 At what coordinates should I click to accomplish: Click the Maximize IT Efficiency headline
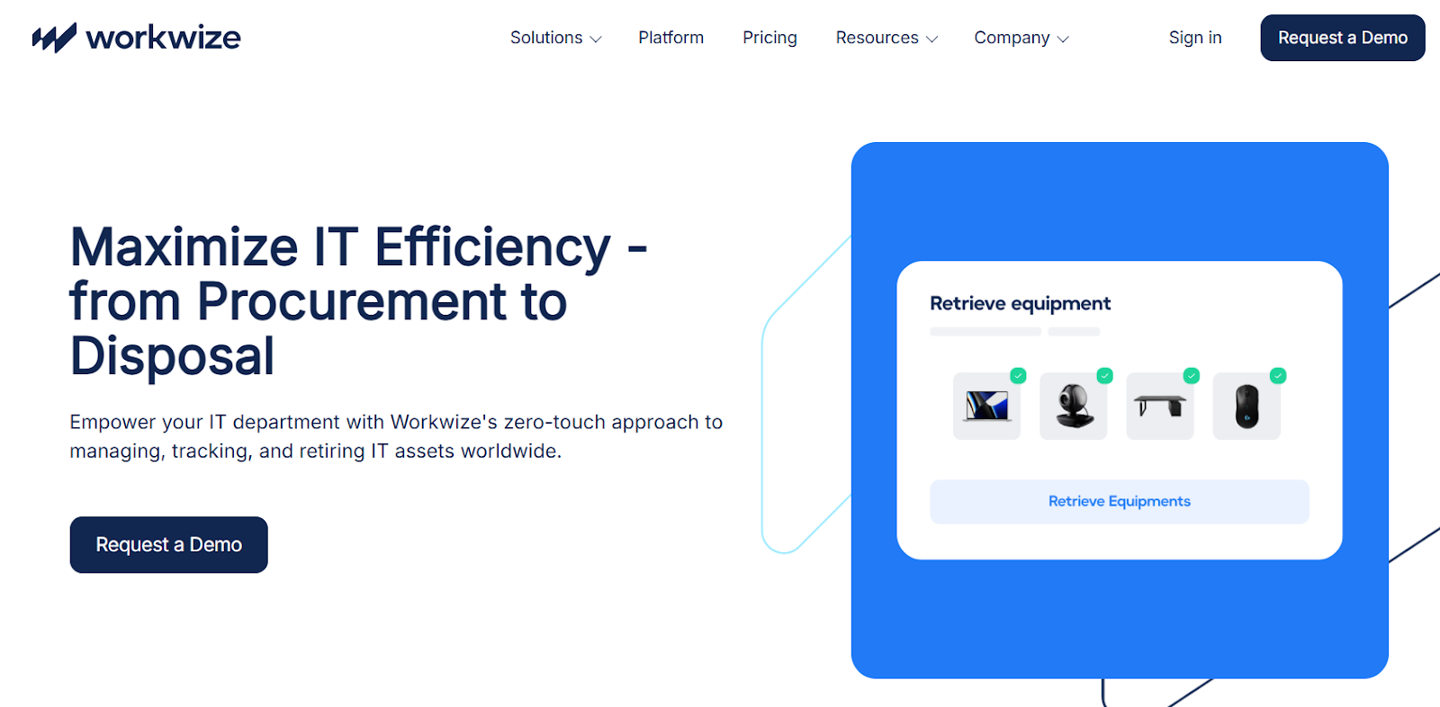(x=359, y=301)
